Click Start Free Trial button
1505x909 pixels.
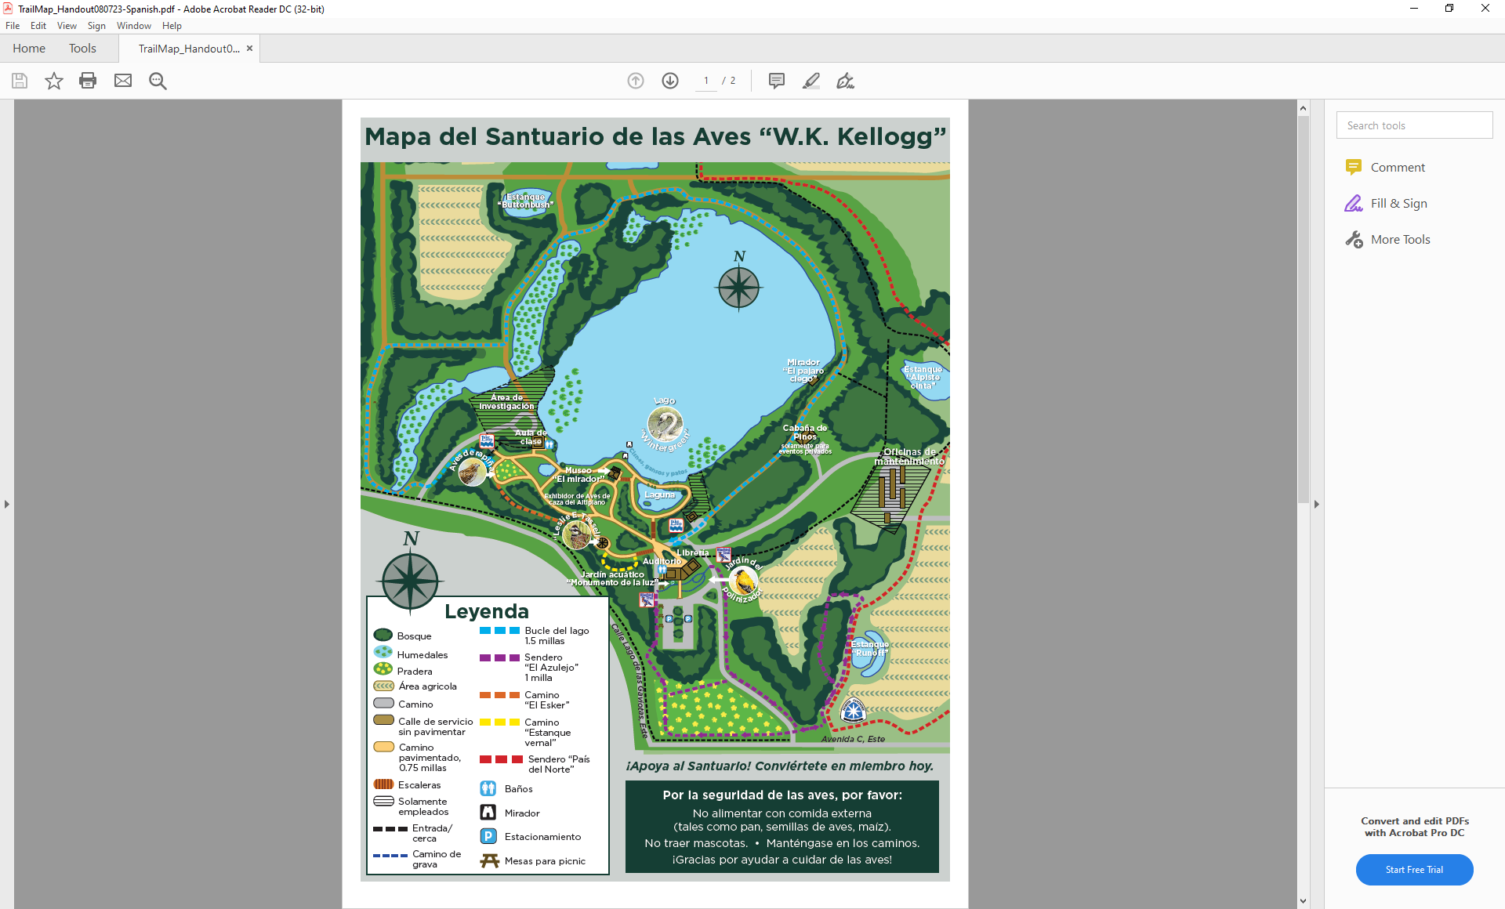point(1414,870)
